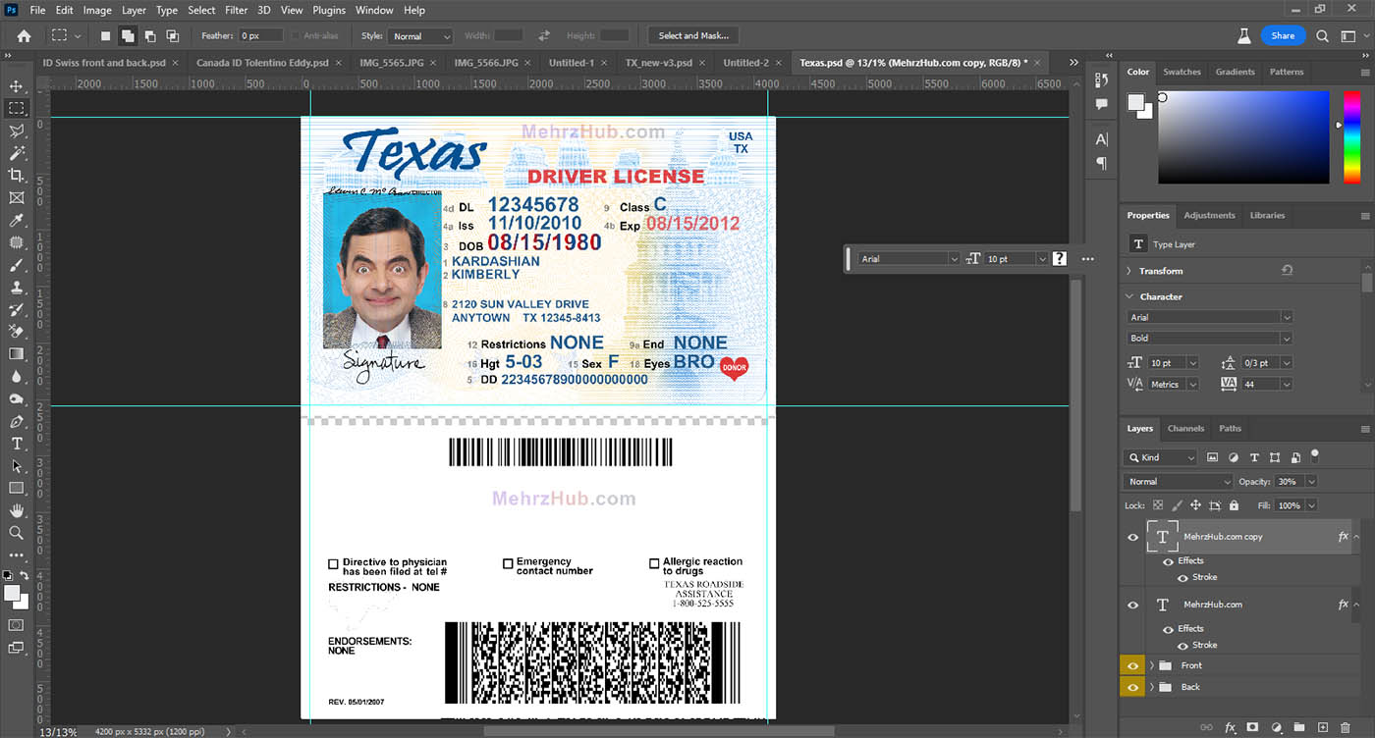Open the Plugins menu

(x=329, y=10)
